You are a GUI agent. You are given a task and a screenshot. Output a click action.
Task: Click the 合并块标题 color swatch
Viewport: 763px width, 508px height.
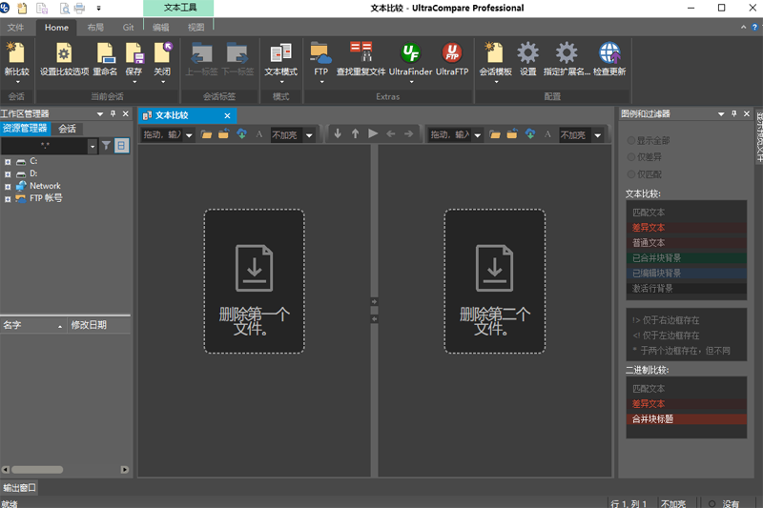click(x=686, y=419)
